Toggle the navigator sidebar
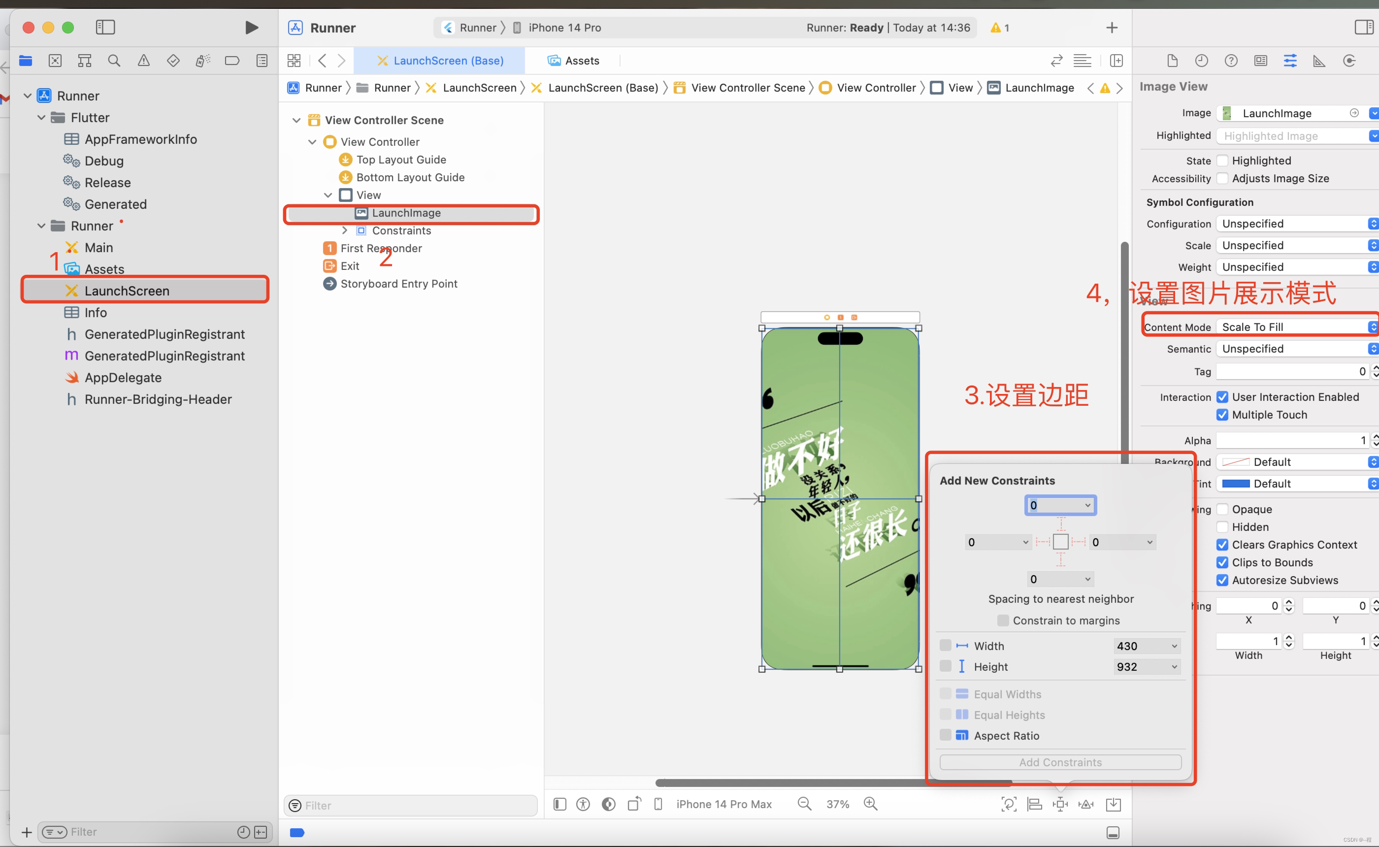The width and height of the screenshot is (1379, 847). click(x=105, y=28)
